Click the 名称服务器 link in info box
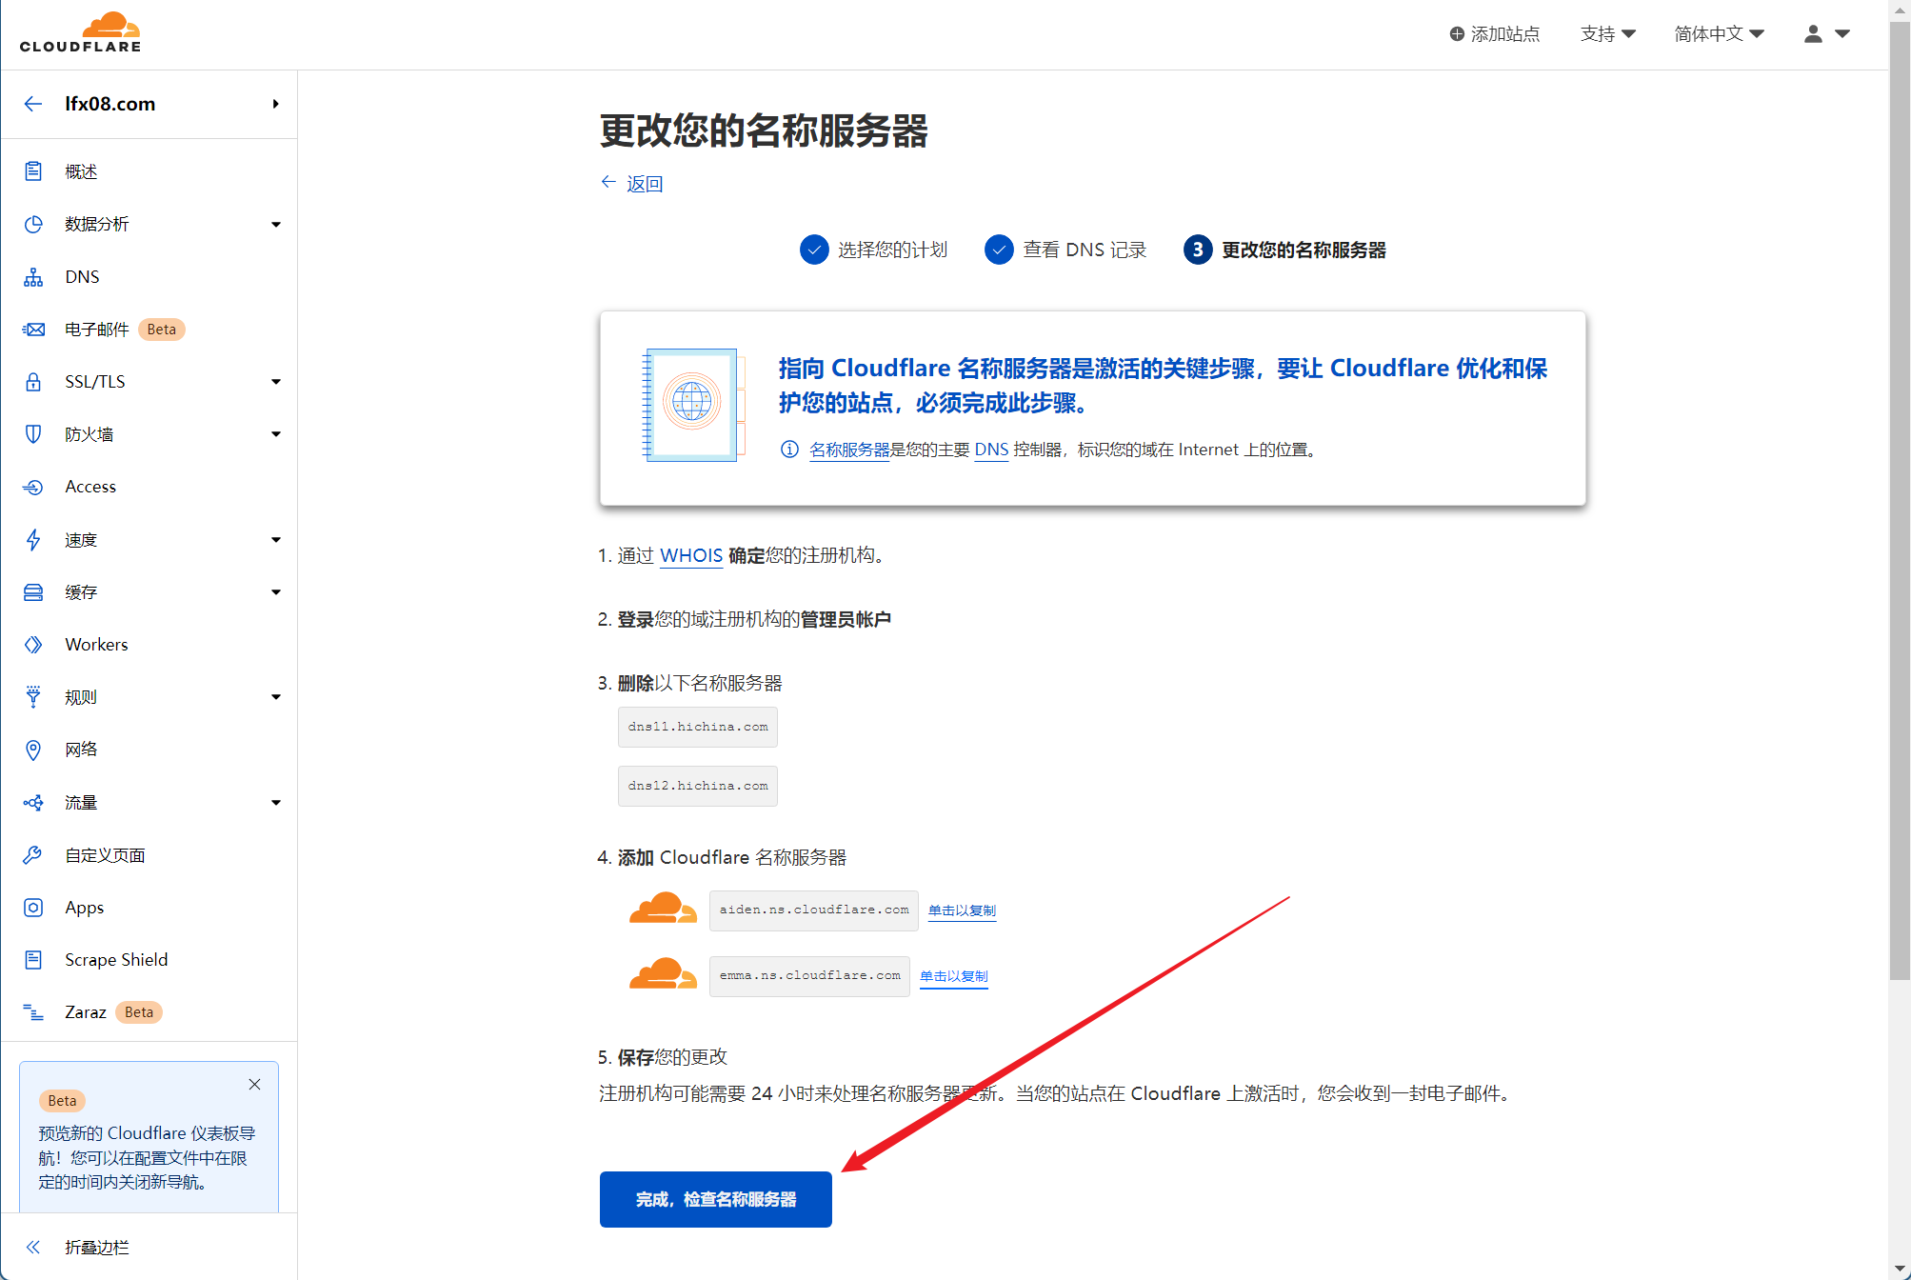The height and width of the screenshot is (1280, 1911). coord(849,450)
